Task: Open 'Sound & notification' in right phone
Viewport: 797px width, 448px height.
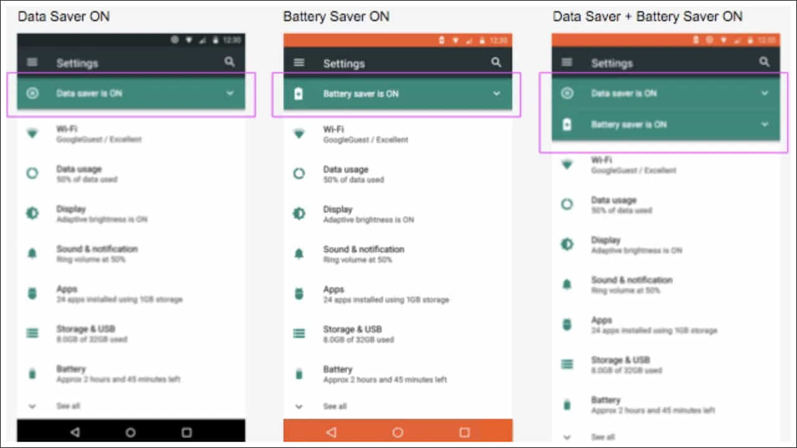Action: click(x=665, y=284)
